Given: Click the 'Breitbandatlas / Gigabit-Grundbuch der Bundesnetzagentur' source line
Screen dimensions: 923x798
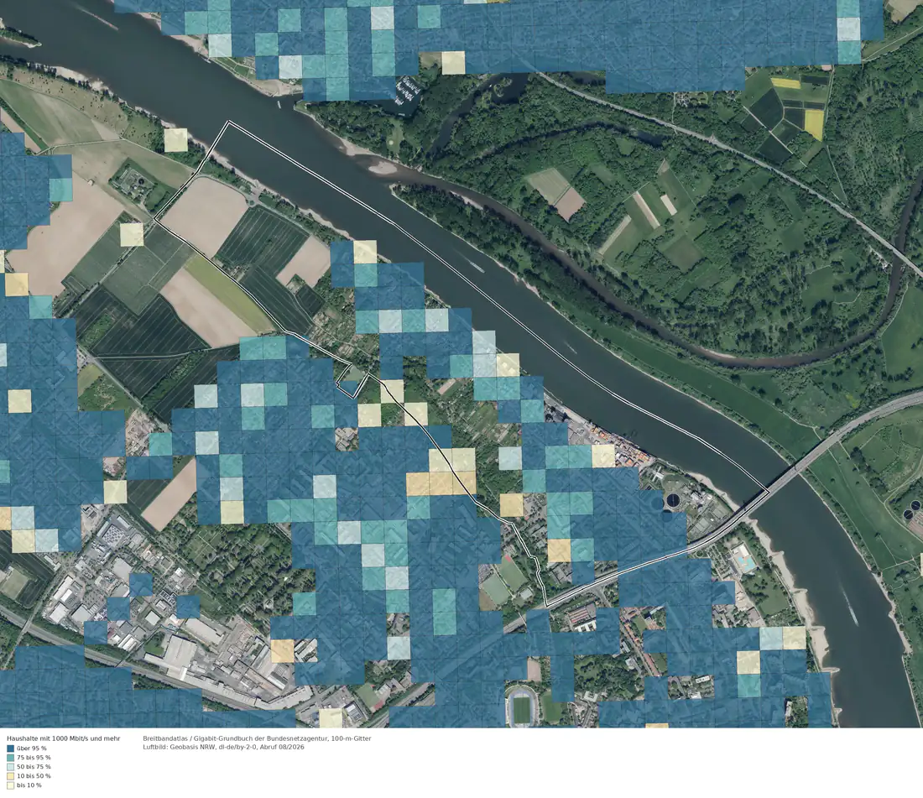Looking at the screenshot, I should click(258, 738).
